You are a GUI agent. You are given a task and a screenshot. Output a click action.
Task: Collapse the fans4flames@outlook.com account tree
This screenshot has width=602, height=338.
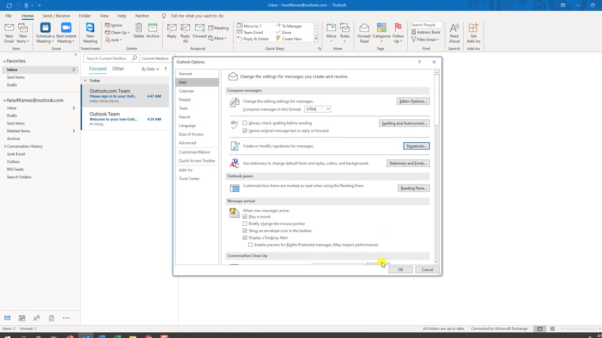point(5,100)
